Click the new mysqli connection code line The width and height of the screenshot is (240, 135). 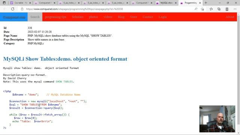point(48,101)
